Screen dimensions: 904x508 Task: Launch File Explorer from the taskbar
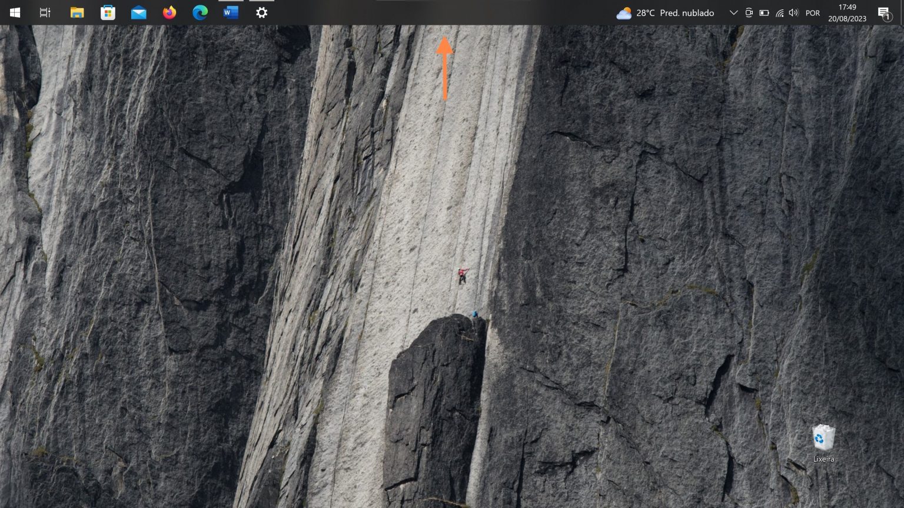(77, 12)
